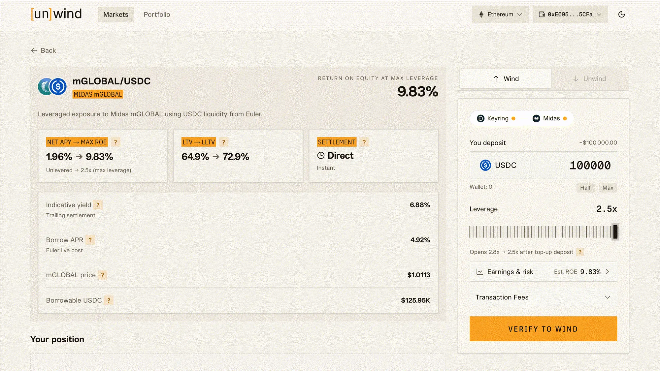Click the ~$100,000.00 deposit estimate
Image resolution: width=660 pixels, height=371 pixels.
(598, 142)
